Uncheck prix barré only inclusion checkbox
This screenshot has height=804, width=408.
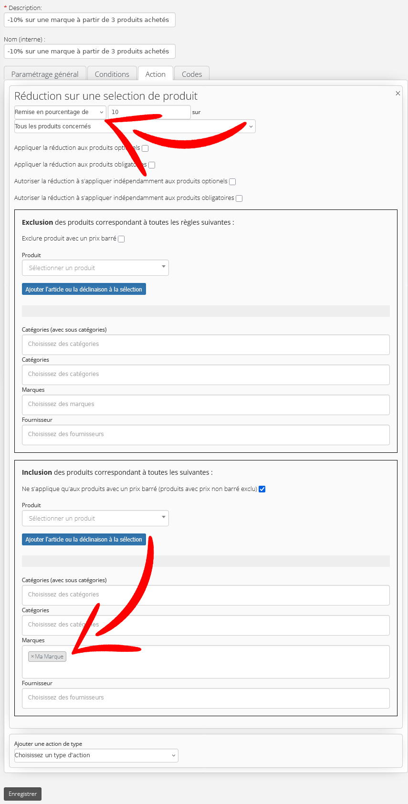[x=262, y=489]
